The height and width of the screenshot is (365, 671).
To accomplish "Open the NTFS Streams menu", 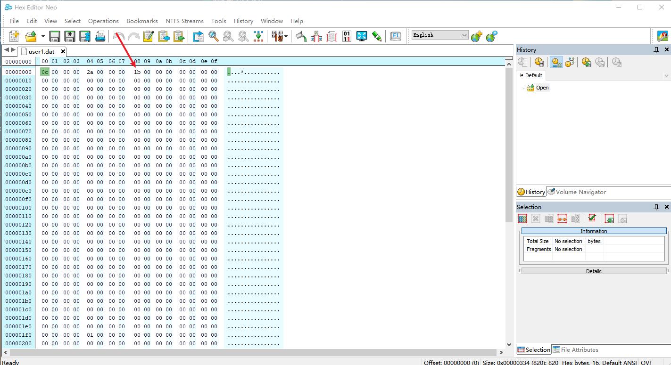I will click(x=184, y=21).
